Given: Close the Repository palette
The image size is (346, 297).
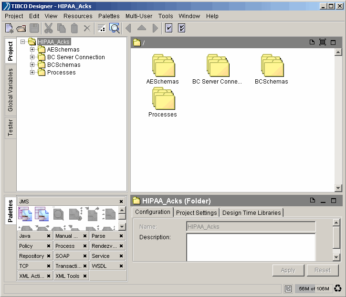Looking at the screenshot, I should (x=49, y=256).
